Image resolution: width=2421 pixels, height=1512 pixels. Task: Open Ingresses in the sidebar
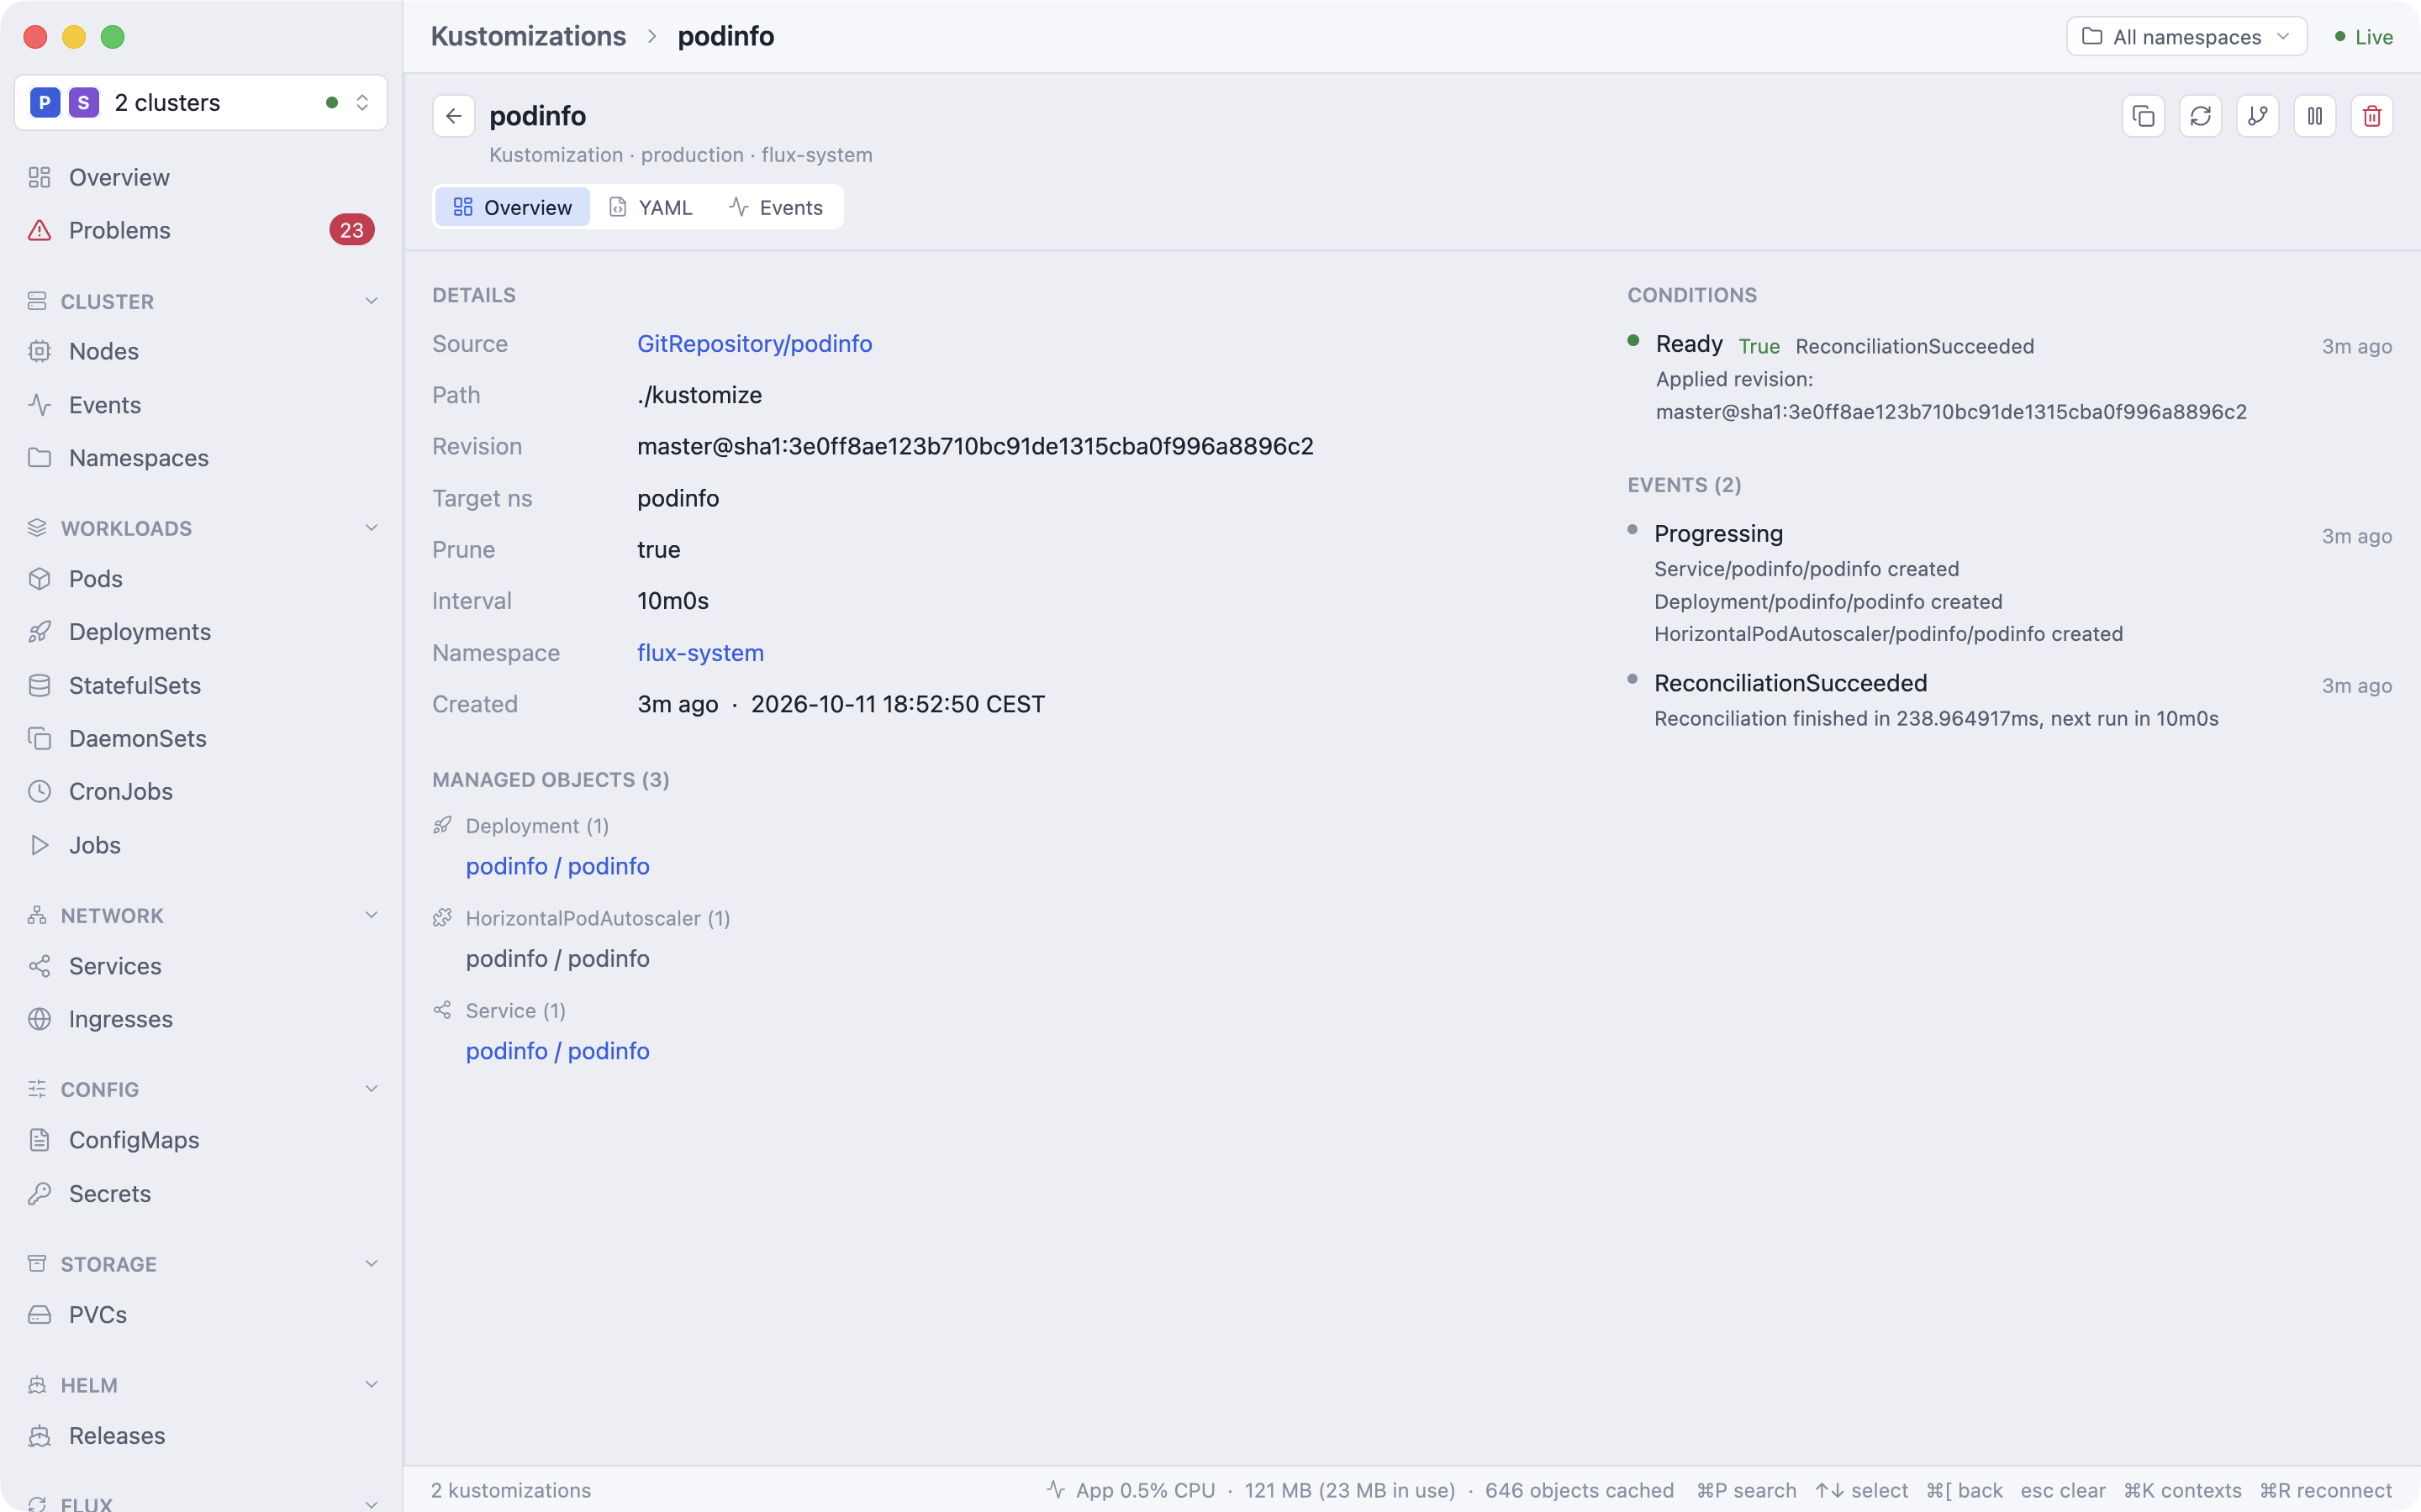coord(200,1019)
